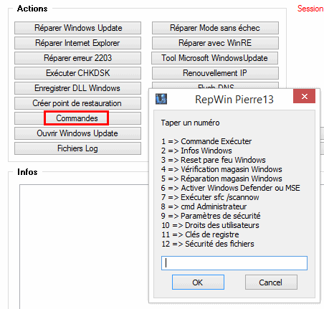The image size is (324, 309).
Task: Focus the number input field in the dialog
Action: click(x=234, y=263)
